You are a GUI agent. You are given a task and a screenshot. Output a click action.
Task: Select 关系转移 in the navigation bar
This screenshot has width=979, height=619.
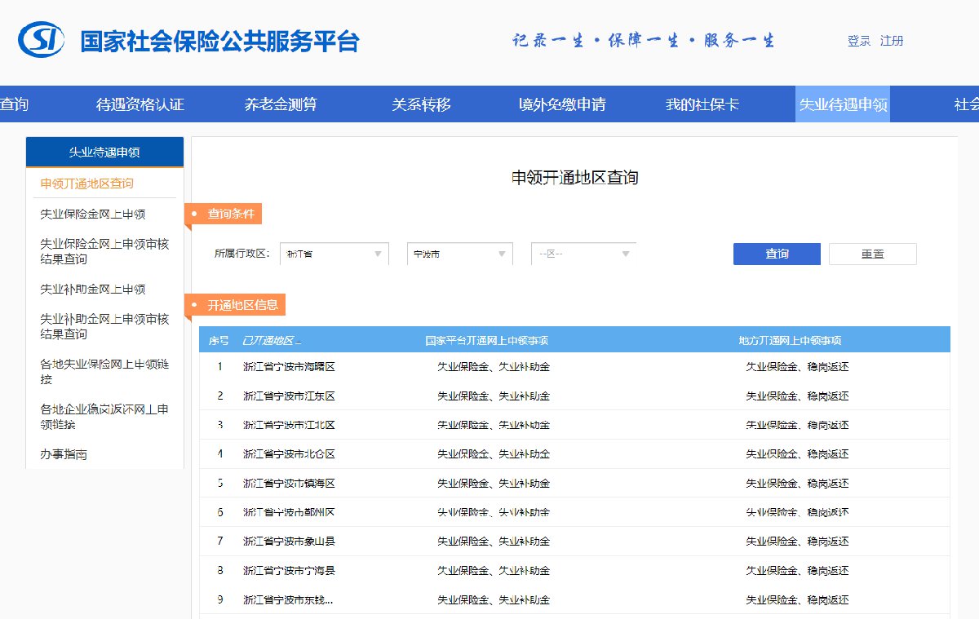click(x=421, y=104)
